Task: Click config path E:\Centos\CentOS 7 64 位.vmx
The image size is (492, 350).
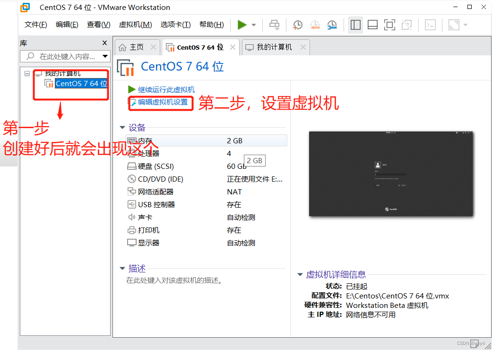Action: 397,296
